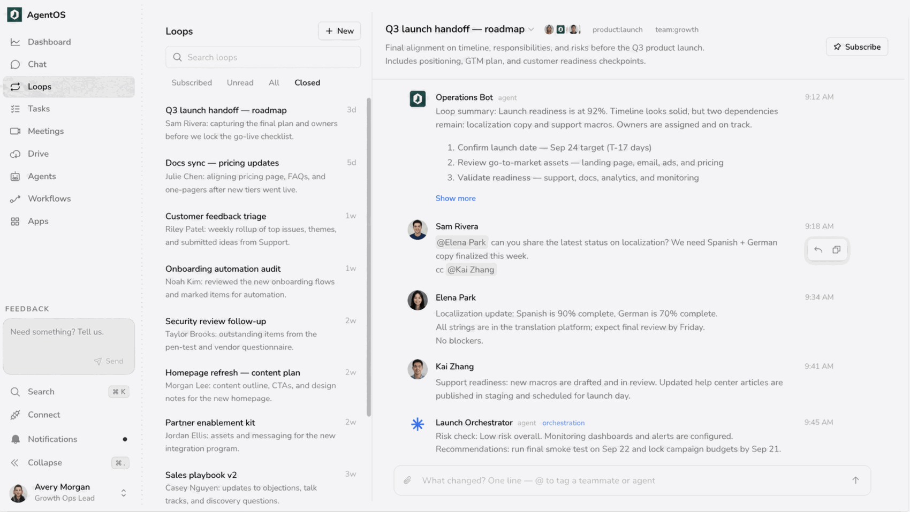Click Elena Park's avatar
Screen dimensions: 910x512
coord(418,300)
